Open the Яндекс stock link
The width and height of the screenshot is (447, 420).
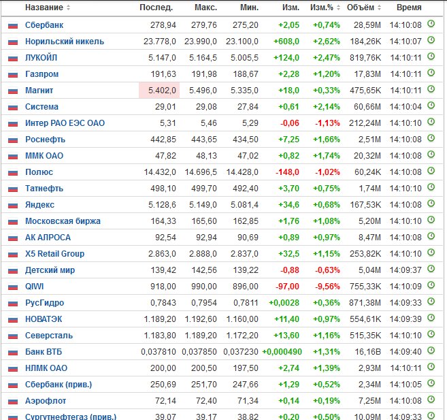point(39,205)
